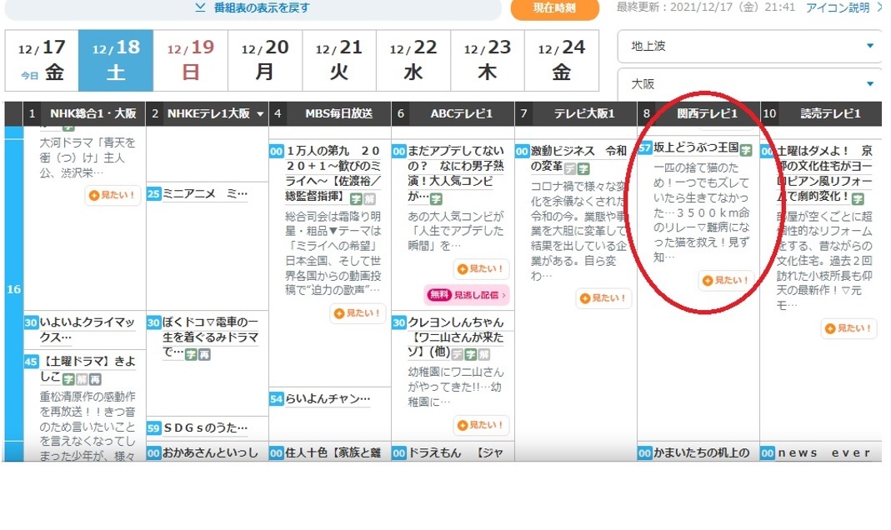Open the 地上波 broadcast type dropdown

[x=749, y=46]
